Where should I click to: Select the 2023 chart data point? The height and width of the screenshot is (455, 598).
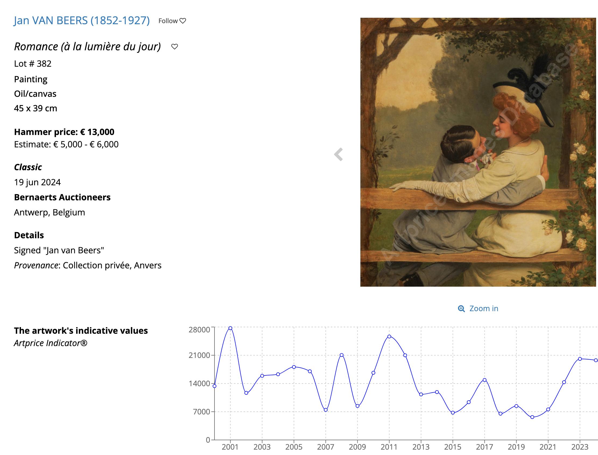tap(580, 359)
